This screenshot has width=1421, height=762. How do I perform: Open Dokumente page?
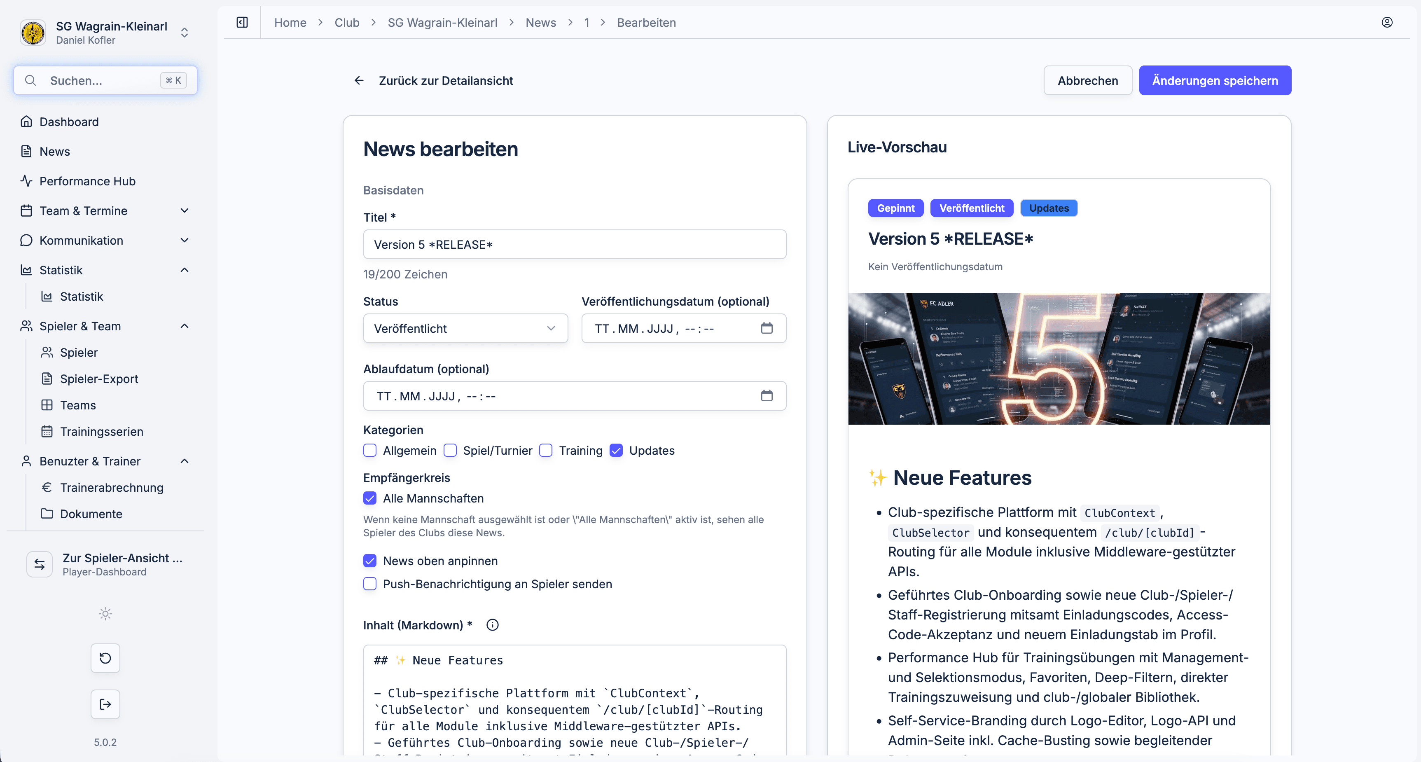[91, 514]
